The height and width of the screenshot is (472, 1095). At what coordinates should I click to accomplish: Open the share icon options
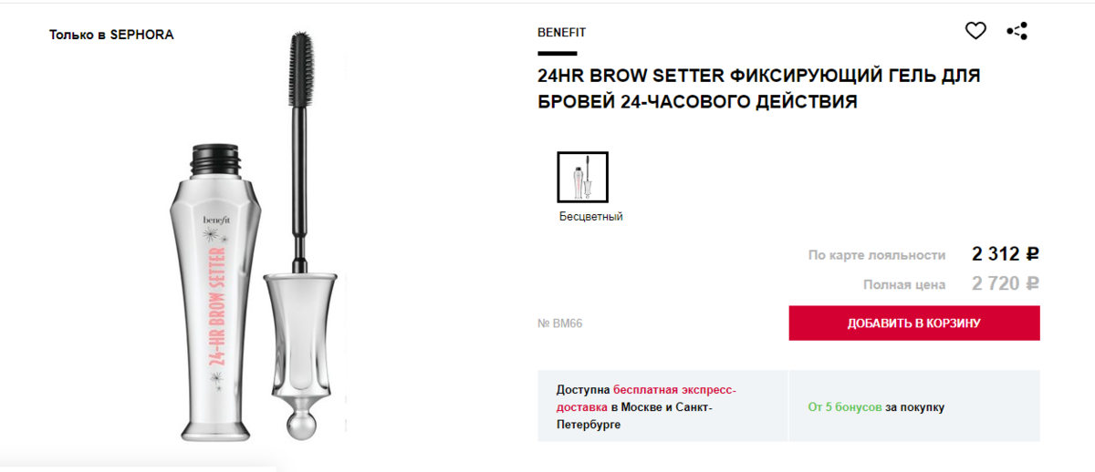[1017, 31]
